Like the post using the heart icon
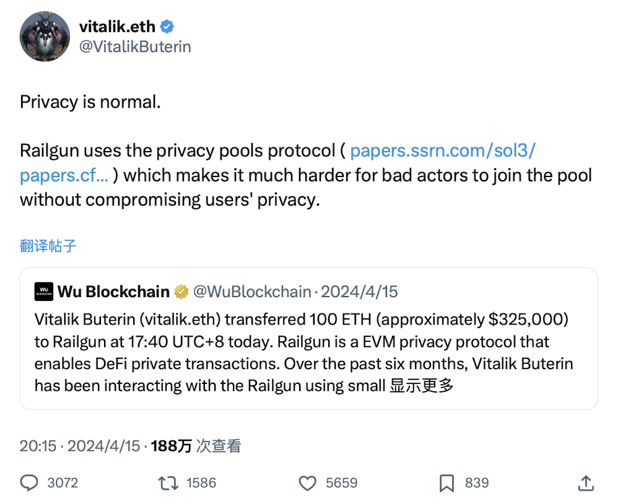 click(x=308, y=483)
